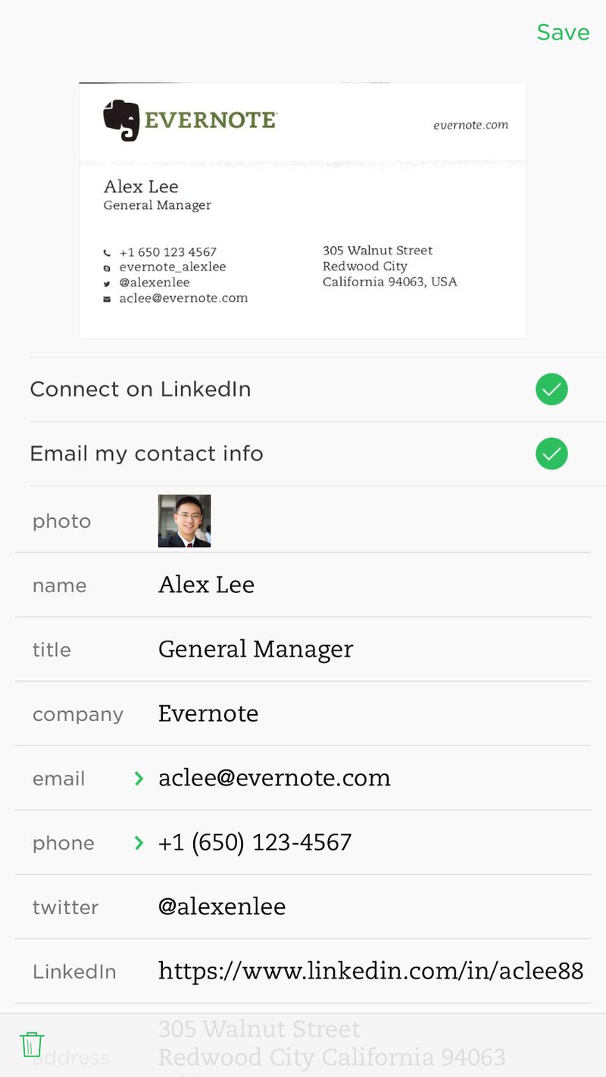Click the Evernote elephant logo on card

(122, 120)
